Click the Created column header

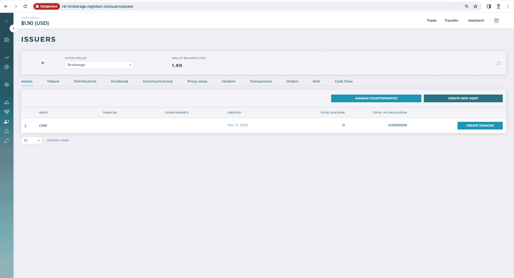point(234,113)
